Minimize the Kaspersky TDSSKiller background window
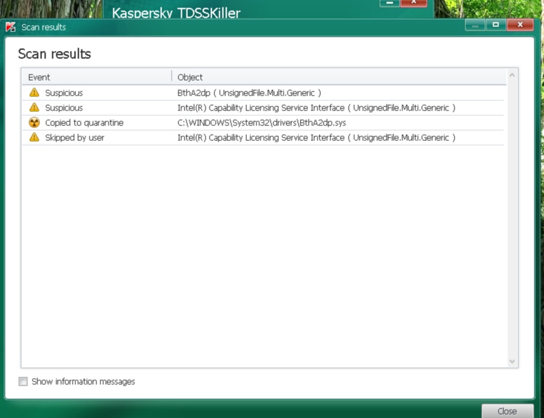 [x=389, y=3]
